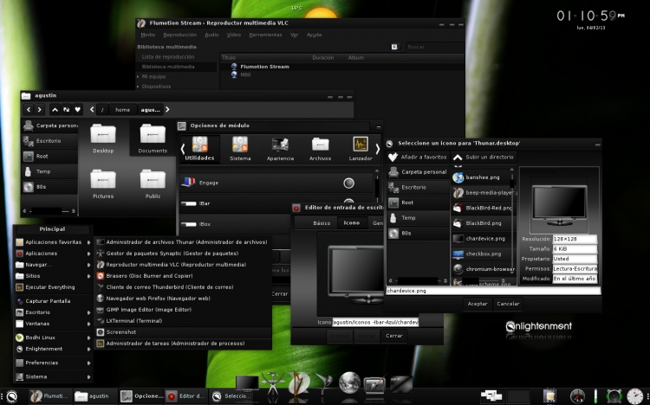Click the heart favorites icon in agustin toolbar
The image size is (650, 405).
pyautogui.click(x=77, y=110)
